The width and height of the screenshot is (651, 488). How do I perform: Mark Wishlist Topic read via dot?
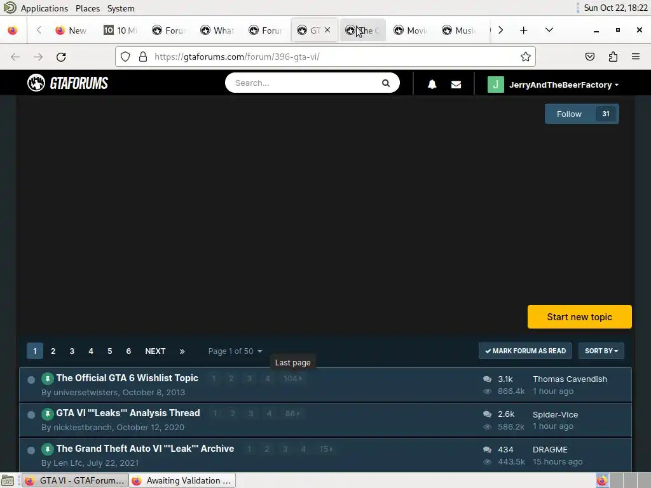click(31, 380)
